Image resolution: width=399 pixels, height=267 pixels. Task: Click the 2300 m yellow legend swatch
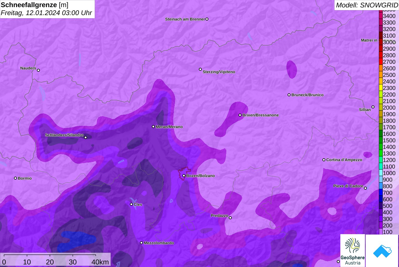[381, 88]
